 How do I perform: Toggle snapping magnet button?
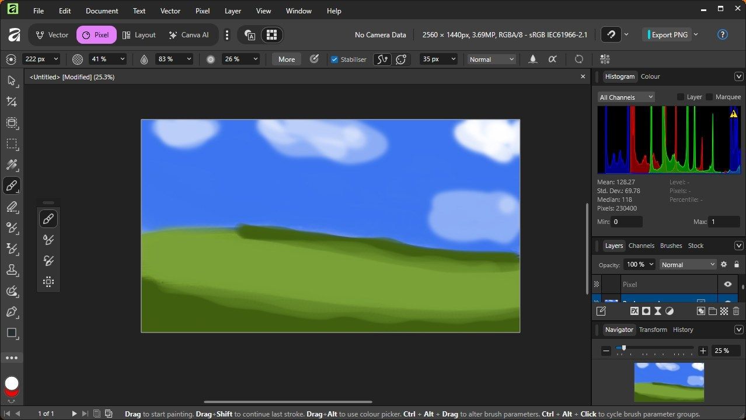coord(611,34)
